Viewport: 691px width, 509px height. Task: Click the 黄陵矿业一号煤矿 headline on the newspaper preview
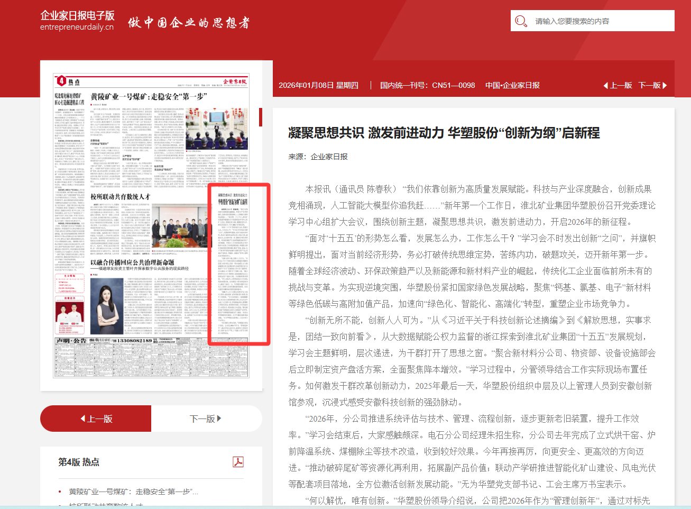[x=149, y=97]
